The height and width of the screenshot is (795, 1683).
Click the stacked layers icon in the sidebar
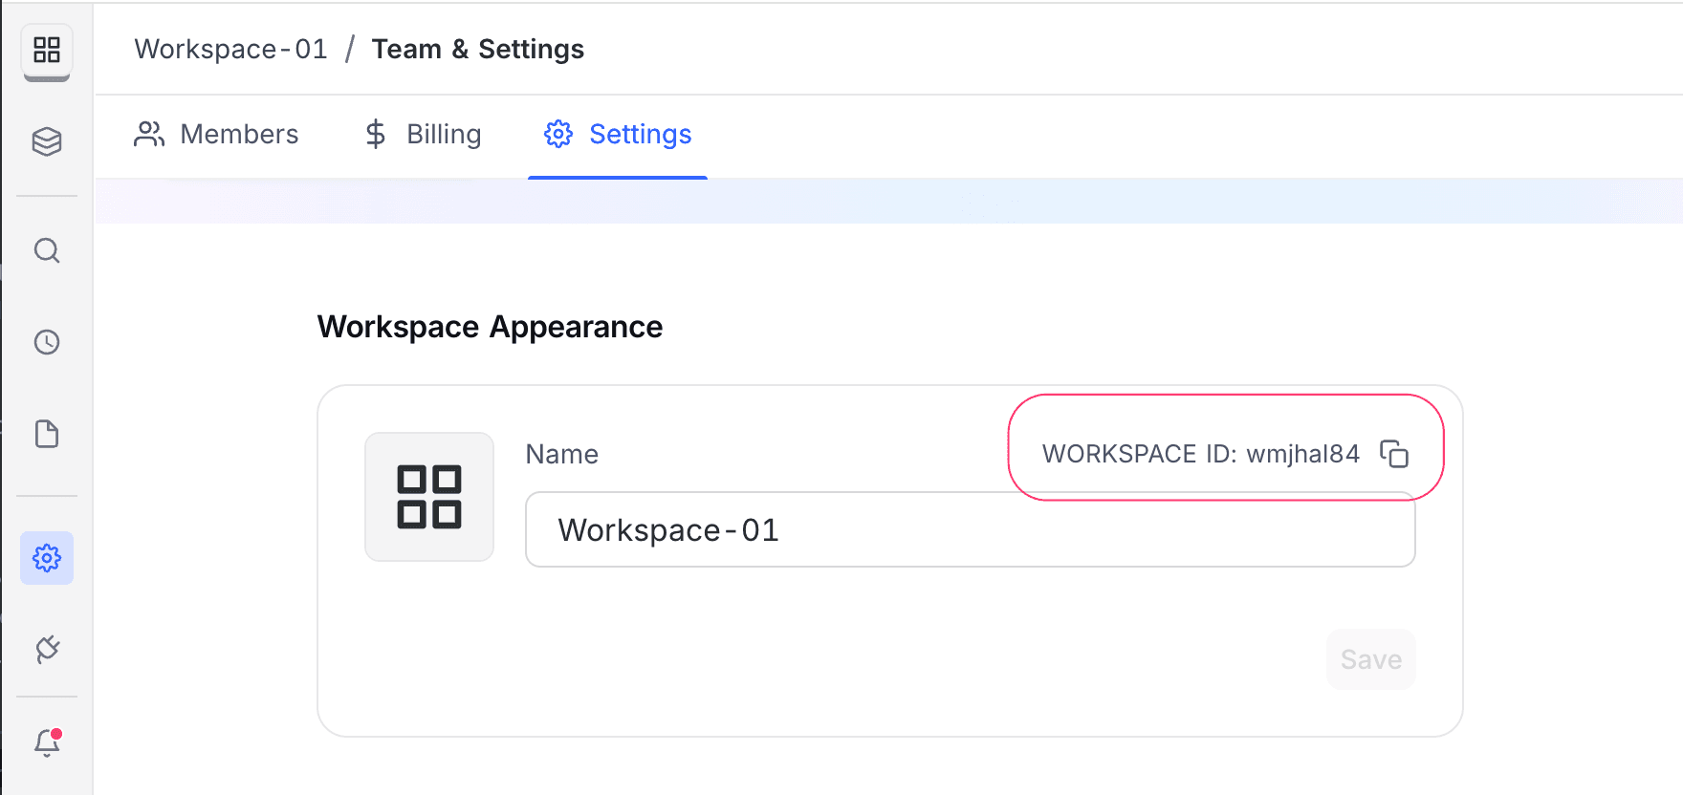coord(46,141)
